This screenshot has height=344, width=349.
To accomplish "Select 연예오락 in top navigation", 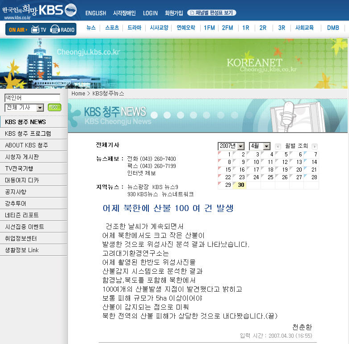I will (186, 28).
